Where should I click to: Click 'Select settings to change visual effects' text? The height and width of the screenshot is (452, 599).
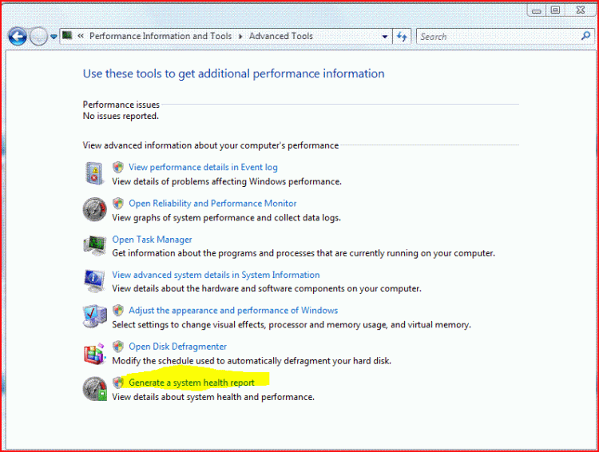click(292, 325)
